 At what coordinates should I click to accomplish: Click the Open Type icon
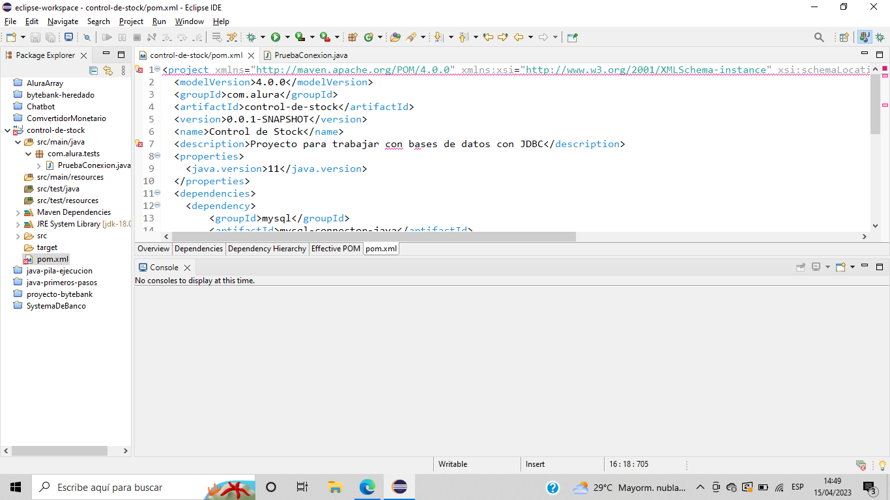395,38
